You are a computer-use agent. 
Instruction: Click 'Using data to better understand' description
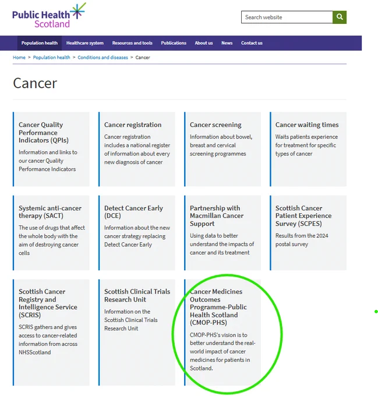222,244
